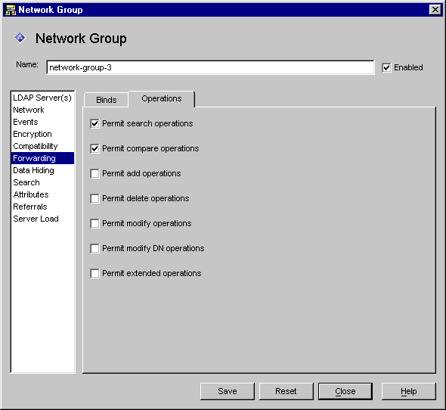Open the Compatibility category
The height and width of the screenshot is (410, 446).
coord(42,146)
